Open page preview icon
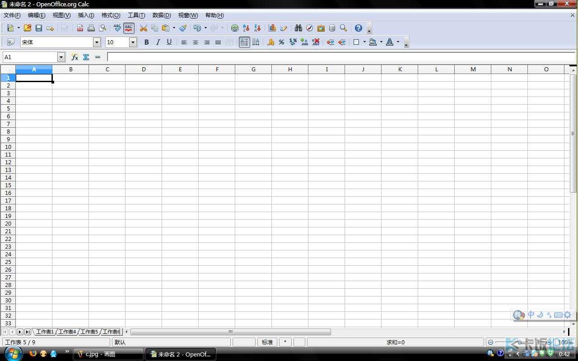 [x=103, y=28]
